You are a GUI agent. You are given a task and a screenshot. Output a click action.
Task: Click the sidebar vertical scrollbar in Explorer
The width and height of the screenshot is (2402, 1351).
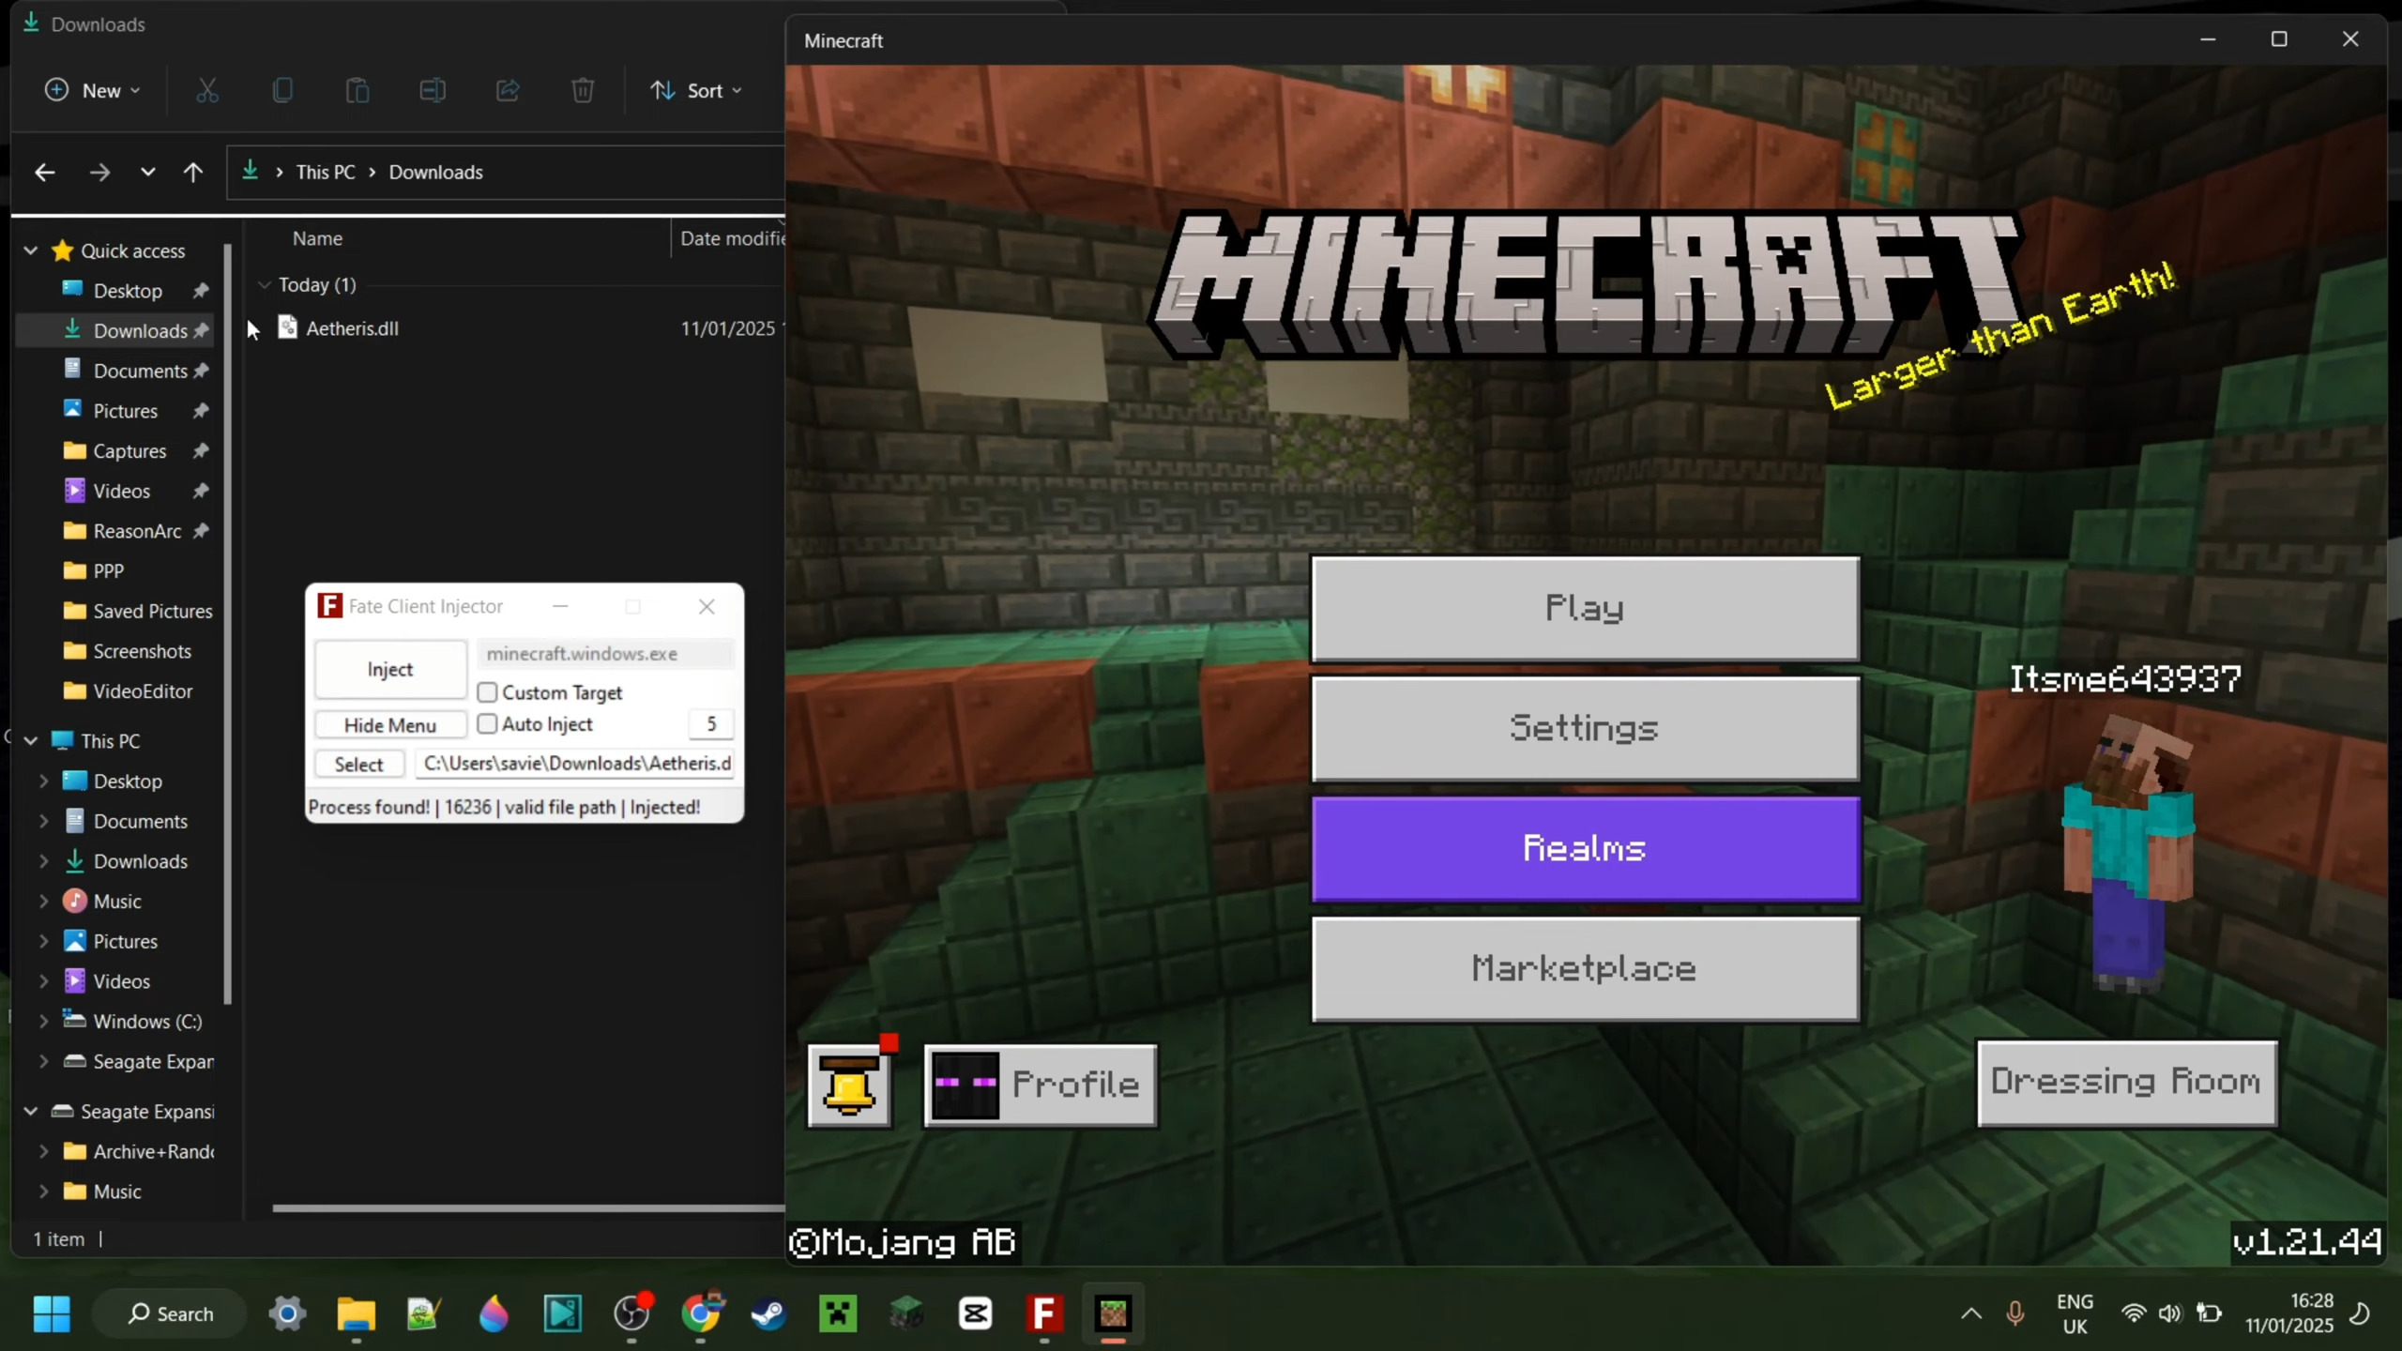point(228,623)
